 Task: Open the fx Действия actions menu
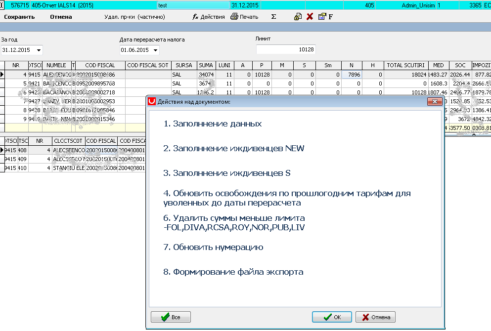click(209, 17)
